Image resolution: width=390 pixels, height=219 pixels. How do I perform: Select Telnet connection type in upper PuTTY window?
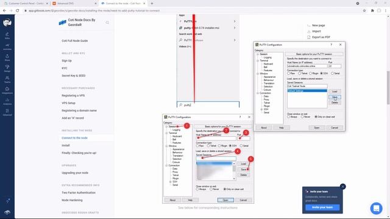(299, 74)
